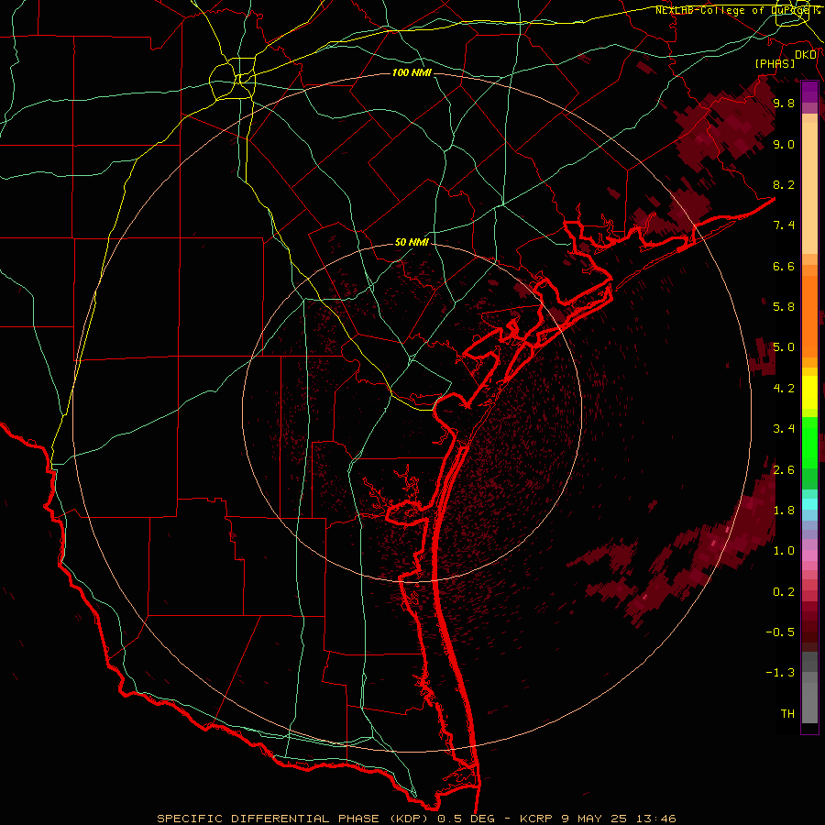Screen dimensions: 825x825
Task: Click the "1.0" scale value
Action: tap(784, 551)
